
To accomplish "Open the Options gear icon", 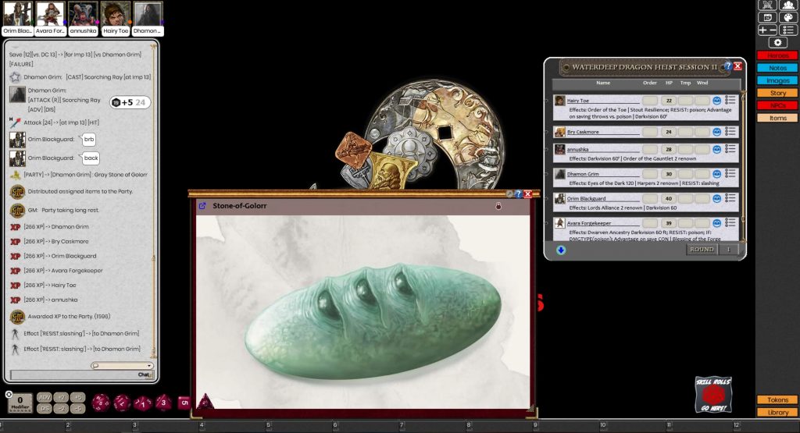I will pyautogui.click(x=777, y=42).
